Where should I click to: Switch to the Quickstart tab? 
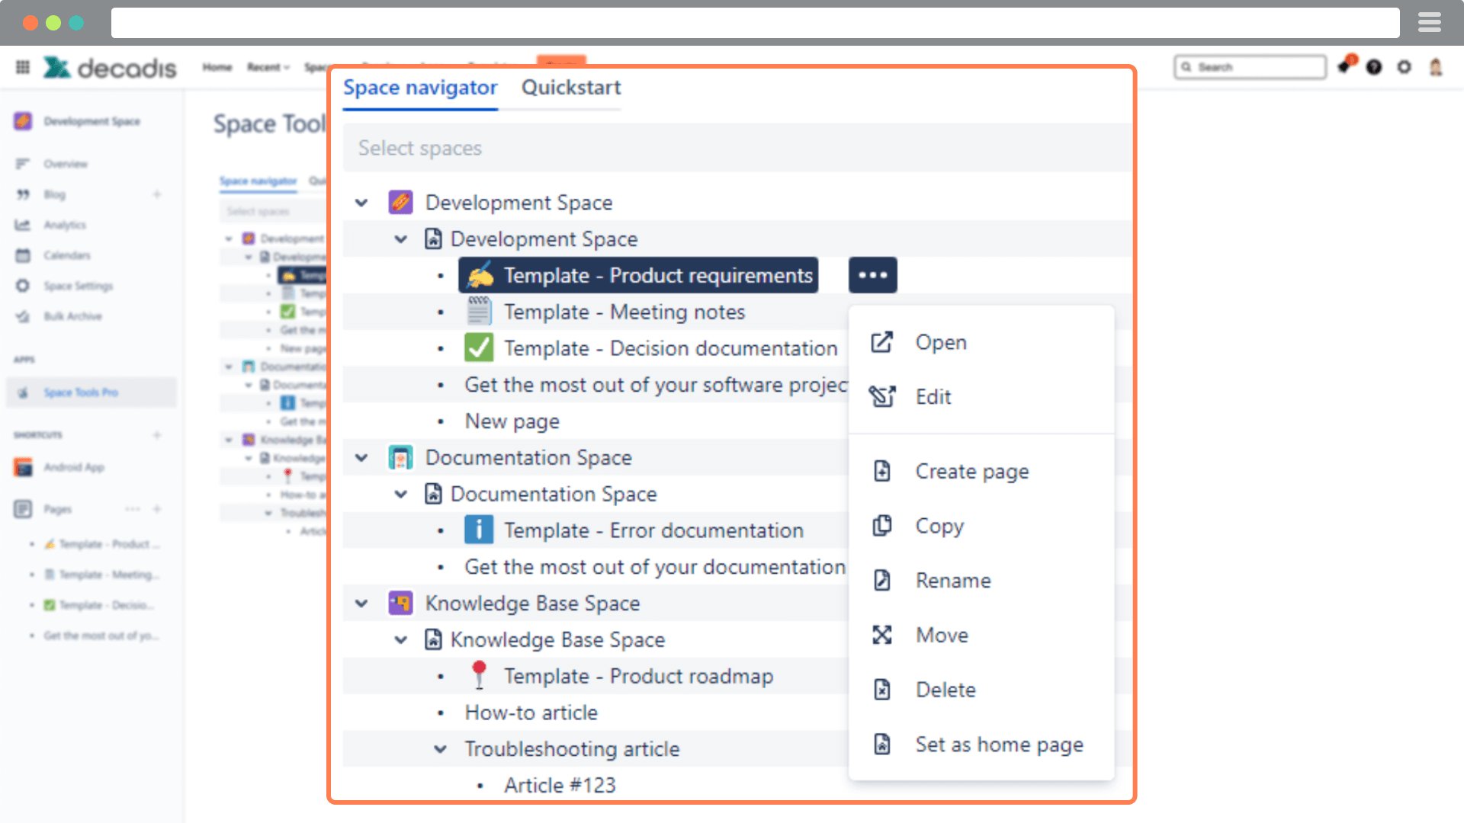pyautogui.click(x=570, y=88)
